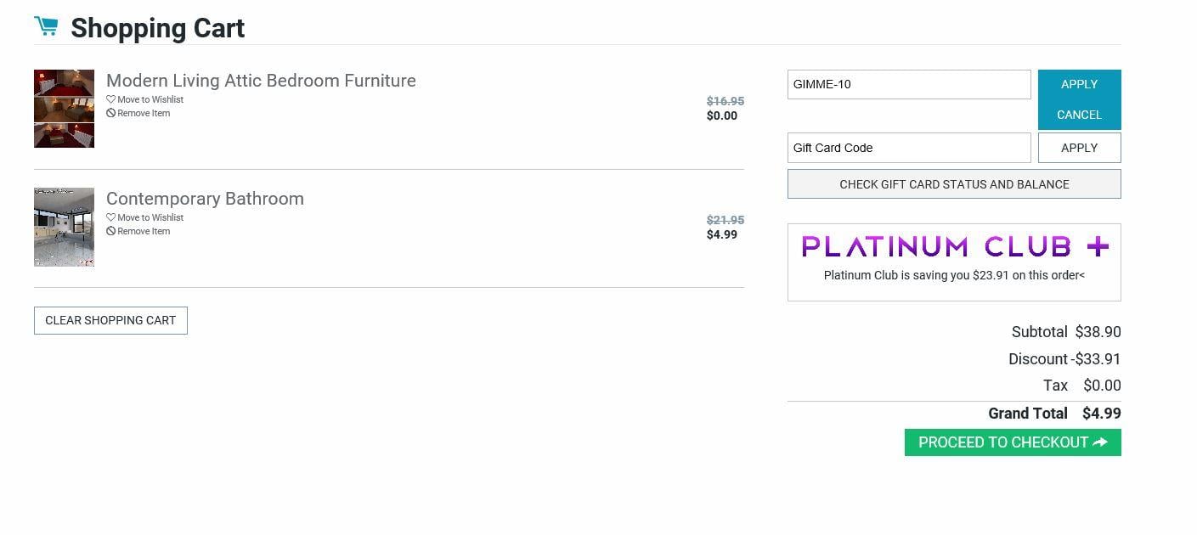1197x535 pixels.
Task: Click heart icon for Contemporary Bathroom
Action: [110, 217]
